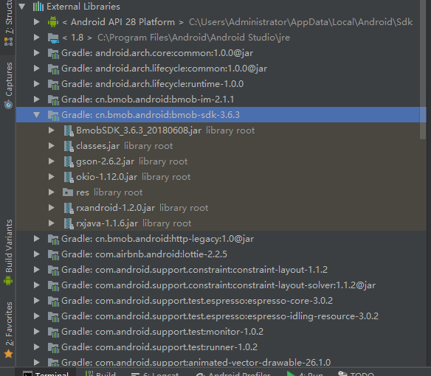
Task: Click library icon for constraint-layout-solver
Action: click(53, 285)
